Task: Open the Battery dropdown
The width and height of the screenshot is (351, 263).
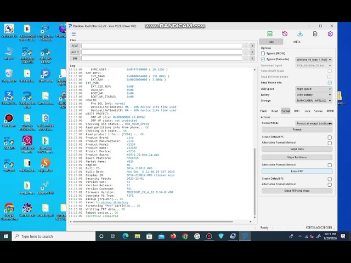Action: [x=314, y=95]
